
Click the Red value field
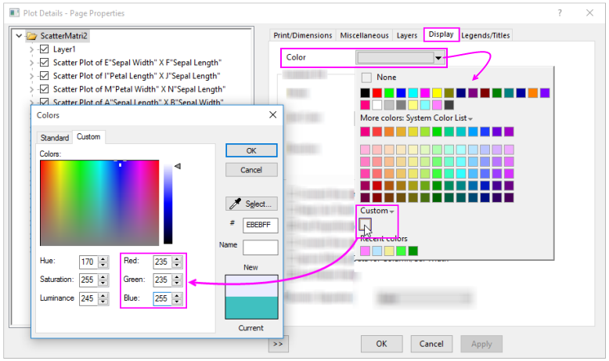pyautogui.click(x=162, y=262)
